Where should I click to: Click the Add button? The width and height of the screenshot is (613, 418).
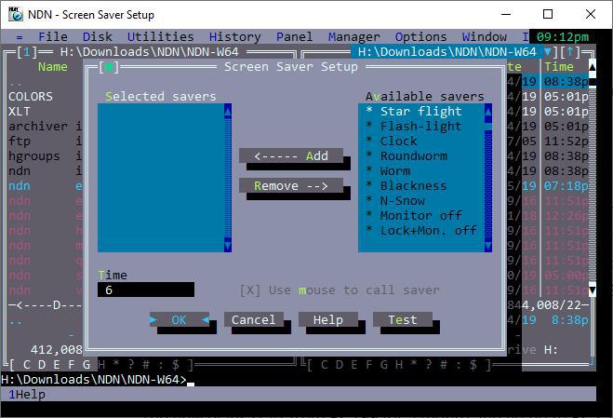(291, 155)
